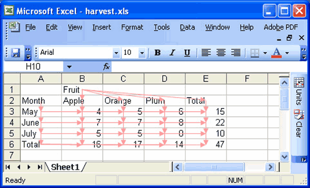The width and height of the screenshot is (310, 188).
Task: Click the Name Box showing H10
Action: 33,67
